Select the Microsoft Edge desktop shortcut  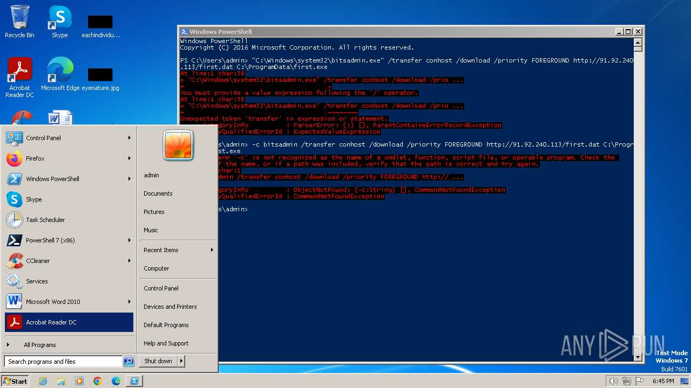pos(60,74)
